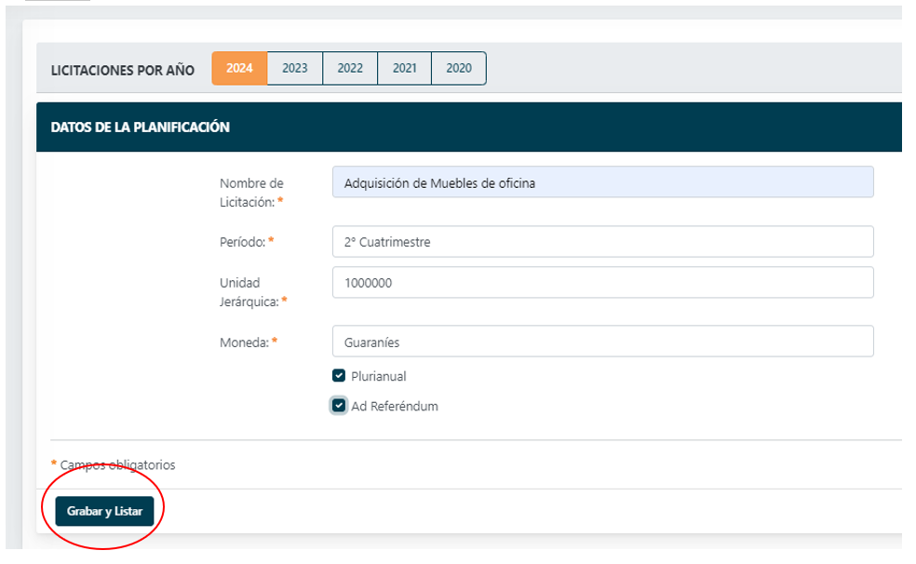Open the 2022 year tab
This screenshot has height=564, width=916.
tap(350, 68)
